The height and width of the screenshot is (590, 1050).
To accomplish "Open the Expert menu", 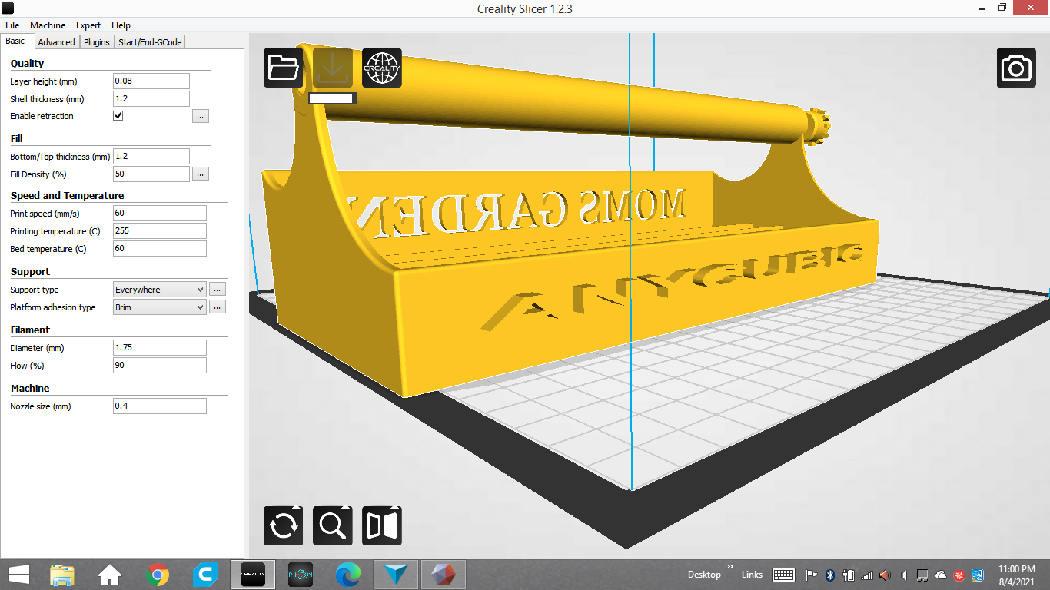I will point(88,25).
